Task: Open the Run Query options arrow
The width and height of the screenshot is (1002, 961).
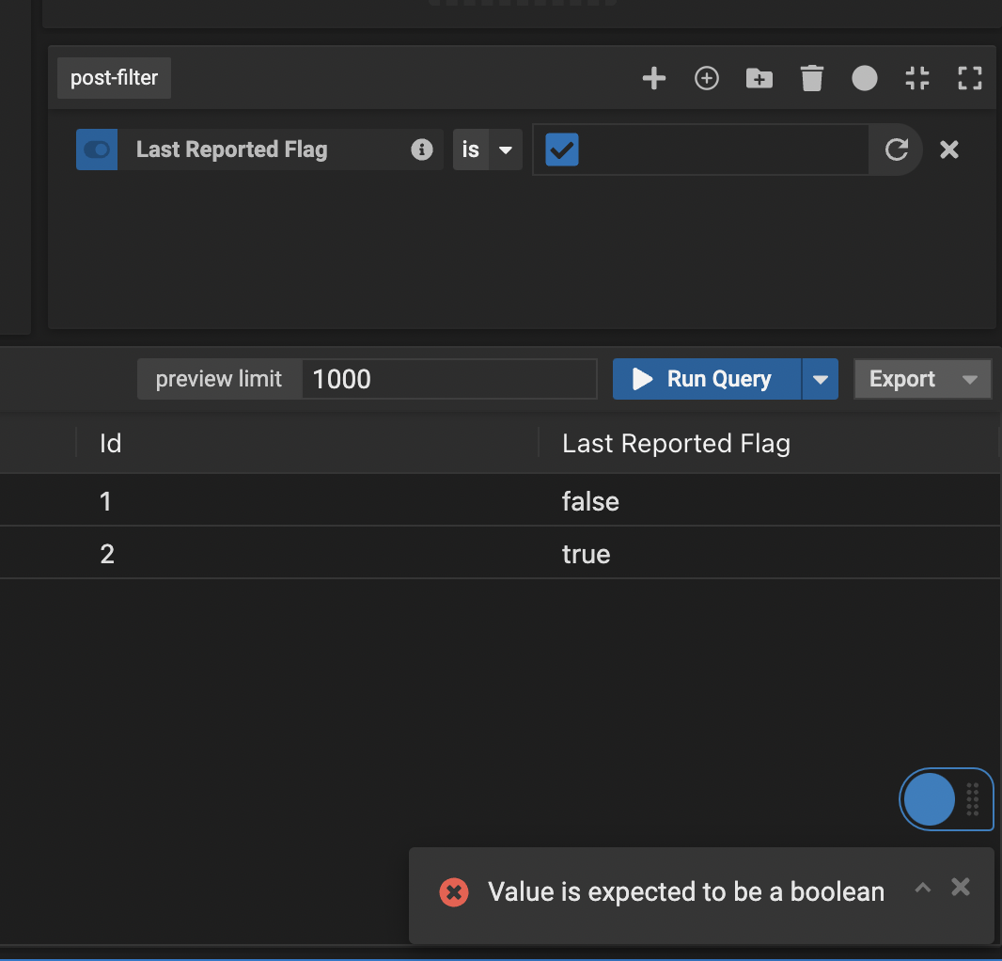Action: click(820, 379)
